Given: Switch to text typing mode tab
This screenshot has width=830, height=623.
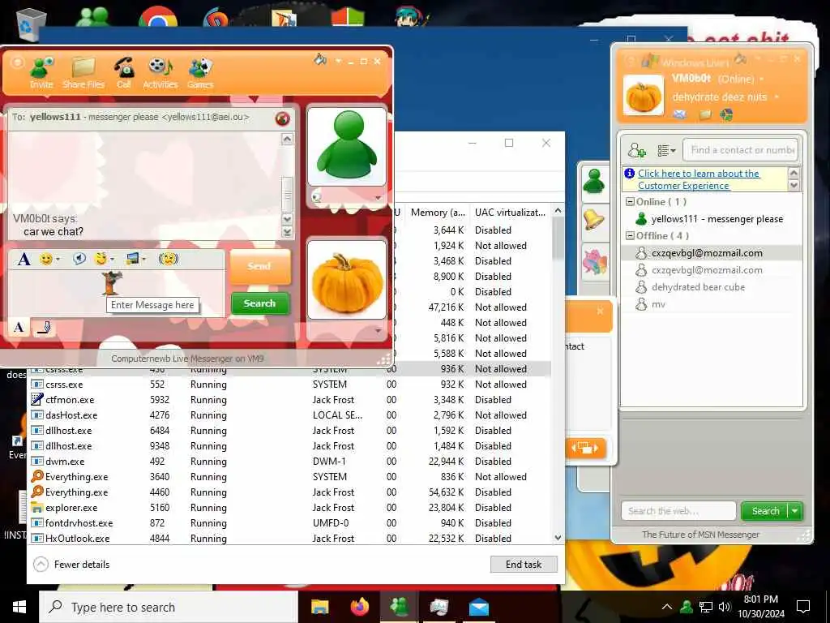Looking at the screenshot, I should (x=19, y=328).
